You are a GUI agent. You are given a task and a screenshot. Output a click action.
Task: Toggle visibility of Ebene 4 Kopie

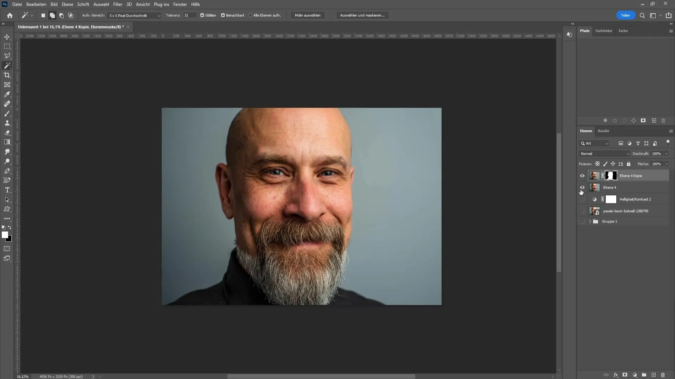[582, 175]
